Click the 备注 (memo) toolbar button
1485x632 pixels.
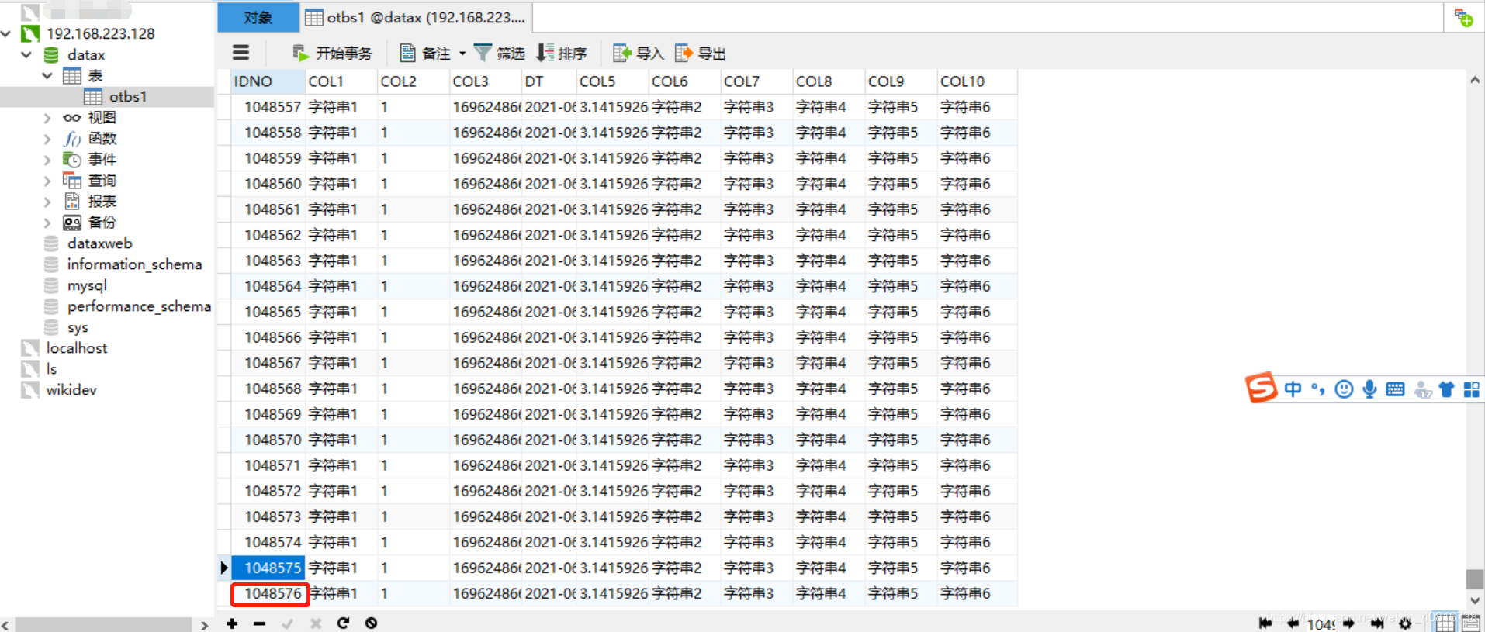tap(425, 53)
